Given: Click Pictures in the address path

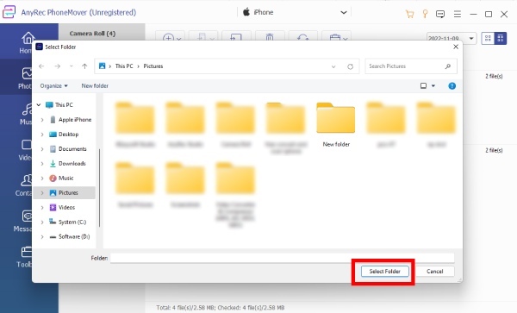Looking at the screenshot, I should pyautogui.click(x=153, y=66).
